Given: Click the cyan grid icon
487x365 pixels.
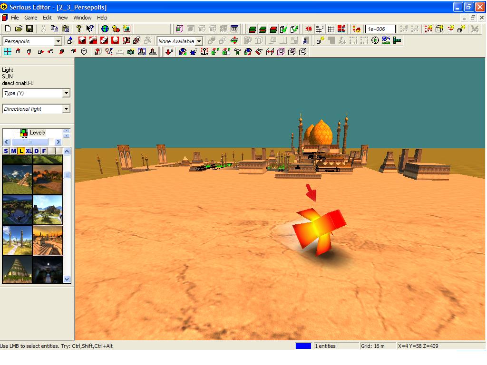Looking at the screenshot, I should click(8, 52).
